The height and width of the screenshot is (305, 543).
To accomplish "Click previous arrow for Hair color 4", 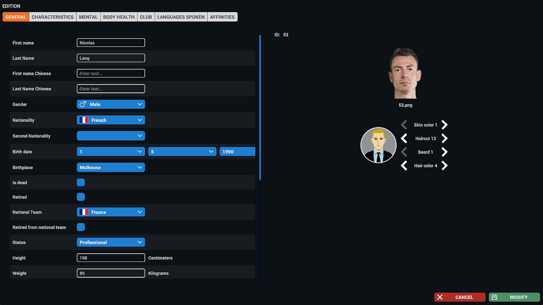I will click(x=404, y=165).
